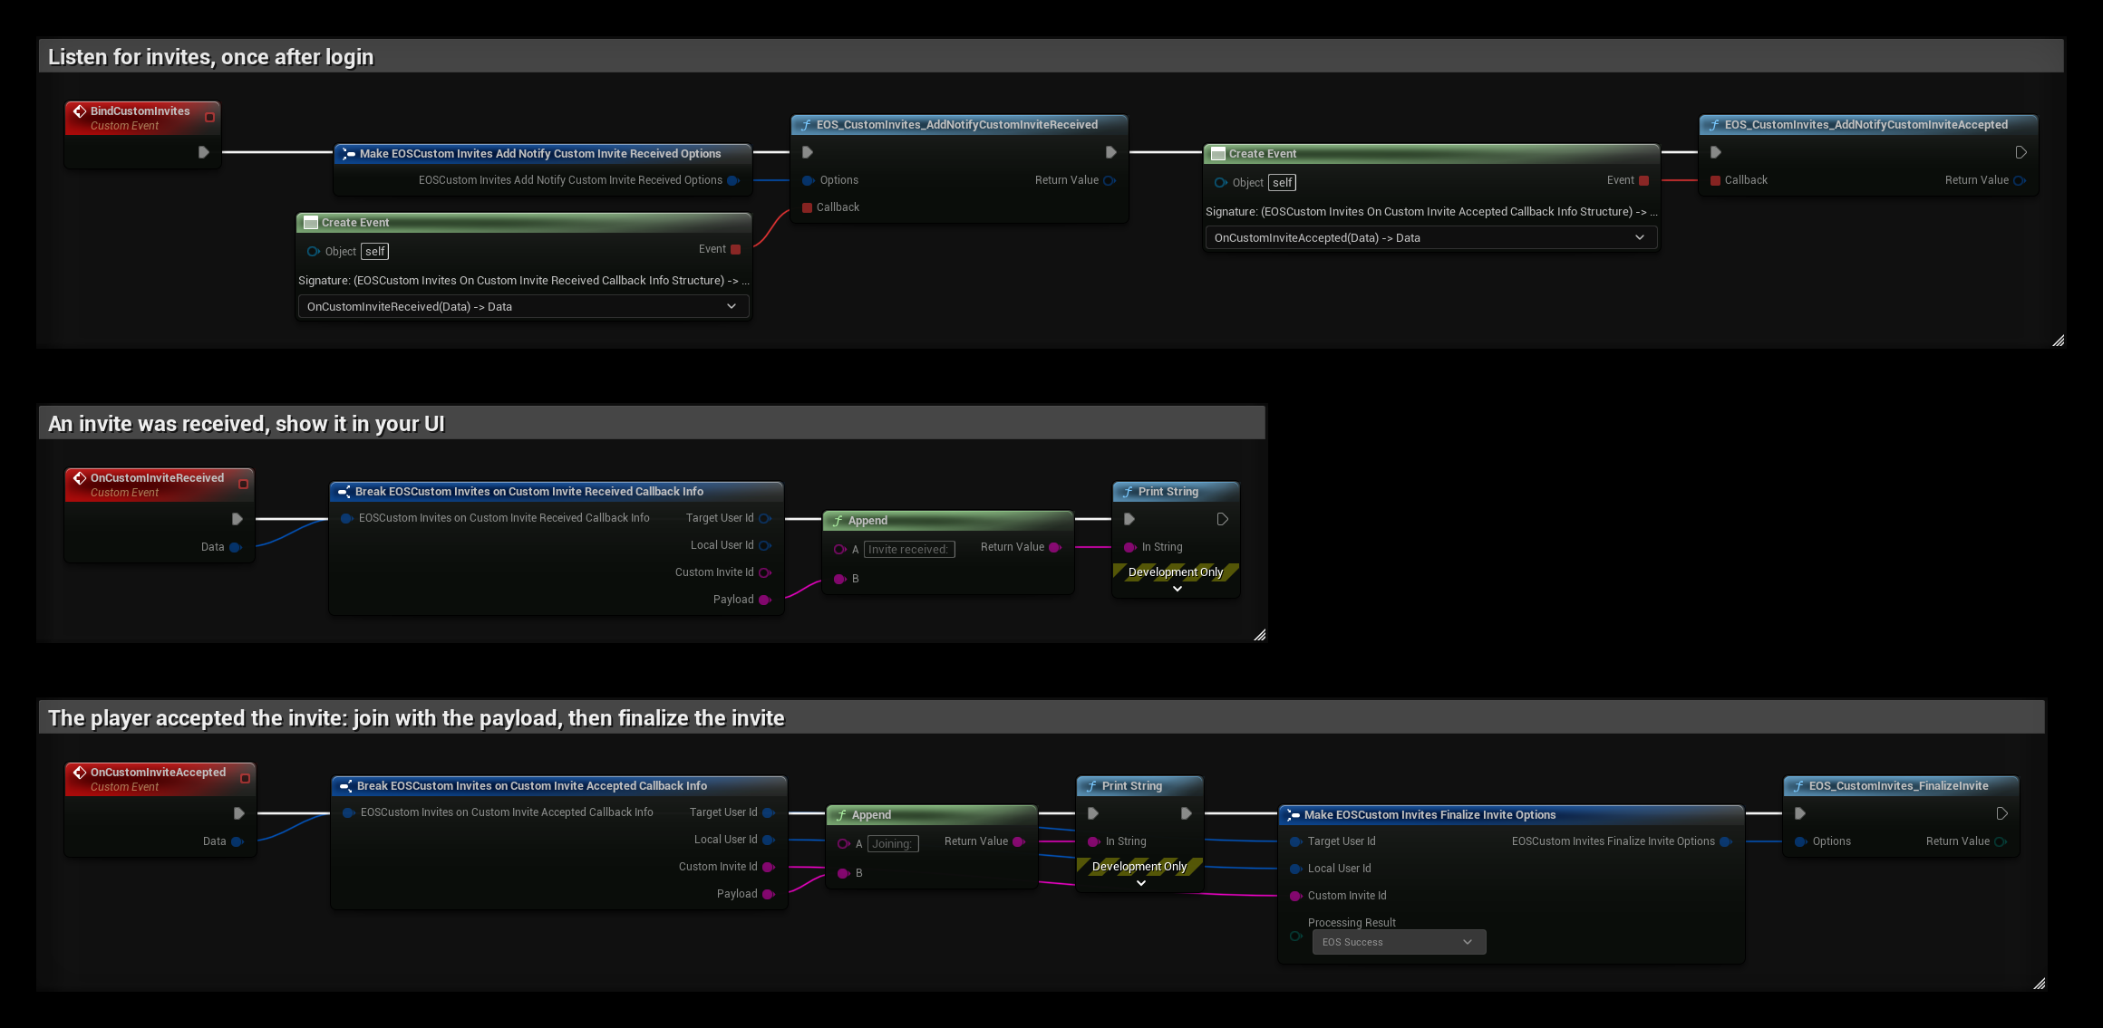Image resolution: width=2103 pixels, height=1028 pixels.
Task: Click Options pin on AddNotifyCustomInviteReceived node
Action: pyautogui.click(x=808, y=180)
